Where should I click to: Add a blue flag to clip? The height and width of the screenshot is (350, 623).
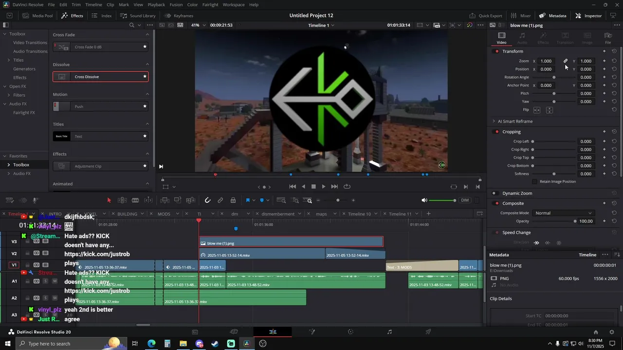pyautogui.click(x=248, y=200)
